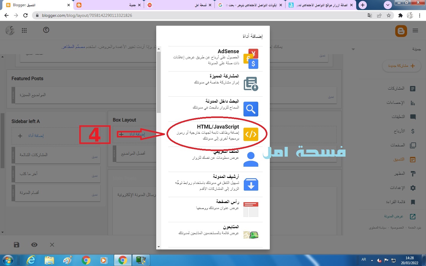Preview layout with the eye icon
Screen dimensions: 426x266
34,245
